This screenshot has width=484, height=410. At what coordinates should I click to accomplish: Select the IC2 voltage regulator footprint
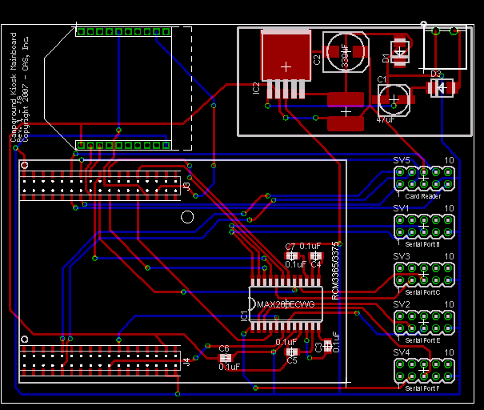286,58
